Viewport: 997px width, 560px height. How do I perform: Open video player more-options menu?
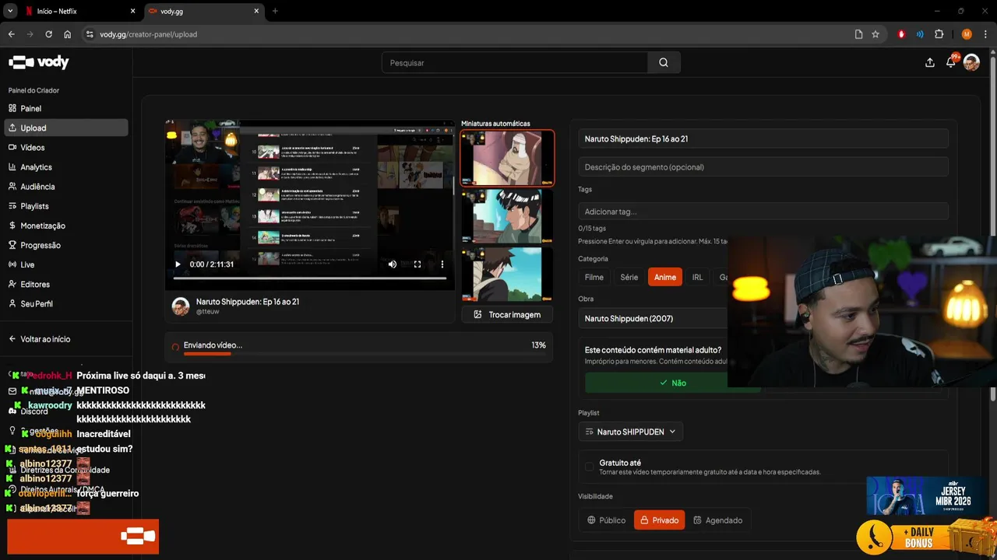pos(442,264)
